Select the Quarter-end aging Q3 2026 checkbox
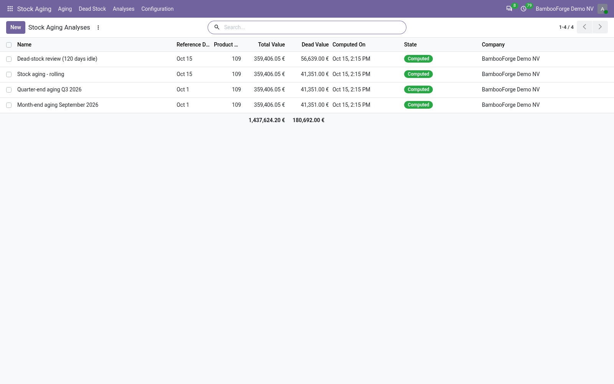The width and height of the screenshot is (614, 384). (9, 90)
